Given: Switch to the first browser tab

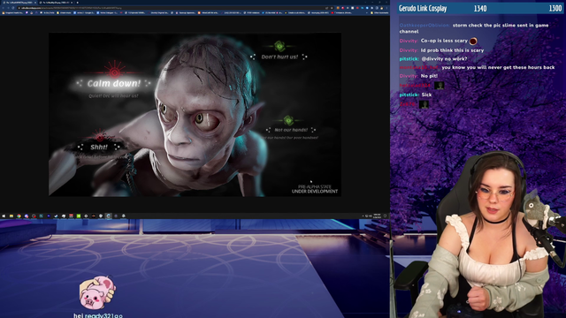Looking at the screenshot, I should 19,3.
